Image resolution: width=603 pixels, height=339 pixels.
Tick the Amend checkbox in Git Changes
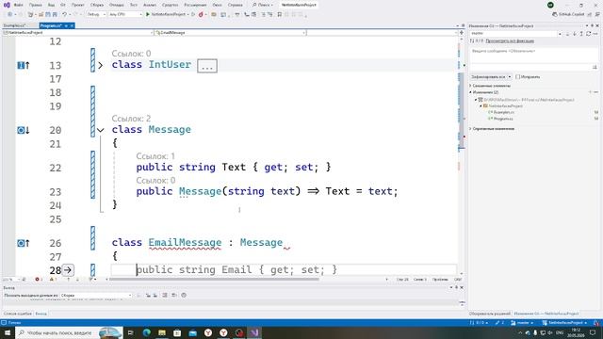(517, 77)
